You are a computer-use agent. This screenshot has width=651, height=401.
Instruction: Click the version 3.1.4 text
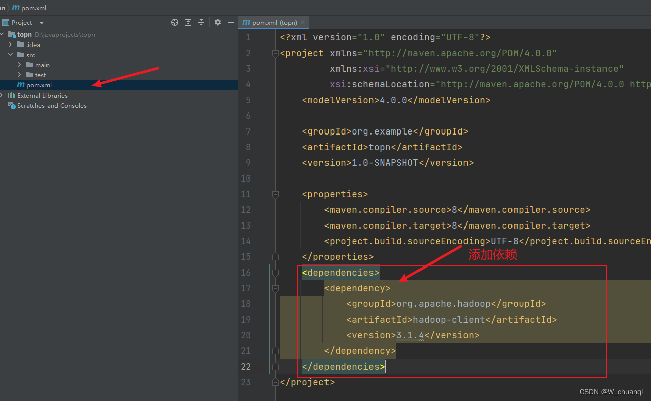click(412, 335)
